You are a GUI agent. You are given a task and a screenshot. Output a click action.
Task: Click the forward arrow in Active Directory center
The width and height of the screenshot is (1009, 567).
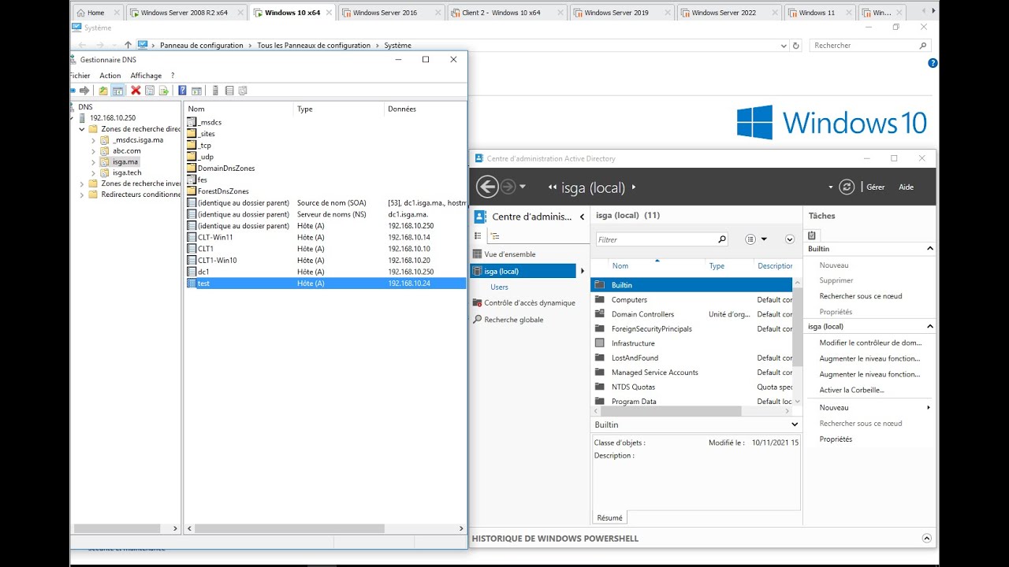point(508,187)
